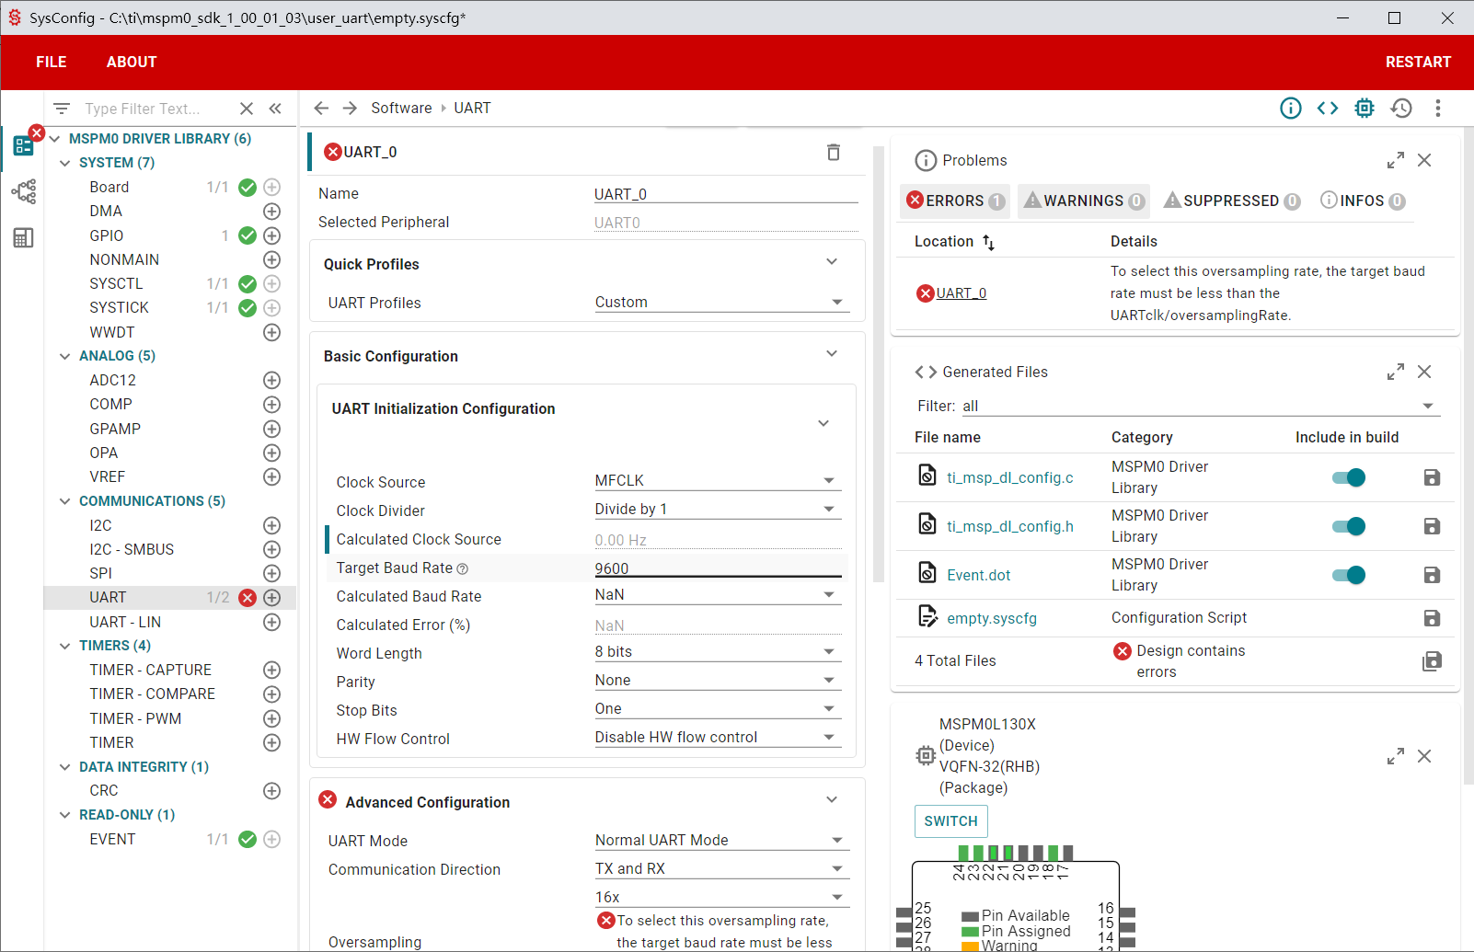Screen dimensions: 1474x952
Task: Open the Clock Source dropdown
Action: click(x=718, y=481)
